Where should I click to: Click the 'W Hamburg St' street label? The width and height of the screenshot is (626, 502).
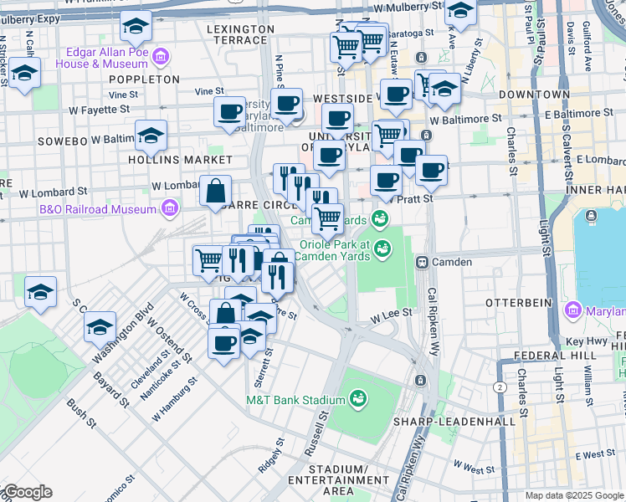pyautogui.click(x=174, y=399)
